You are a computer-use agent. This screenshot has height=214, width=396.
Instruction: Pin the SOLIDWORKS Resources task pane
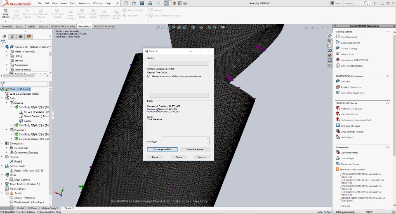[394, 26]
